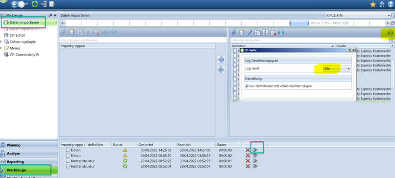The image size is (395, 178).
Task: Click the yellow favorites star icon
Action: click(373, 4)
